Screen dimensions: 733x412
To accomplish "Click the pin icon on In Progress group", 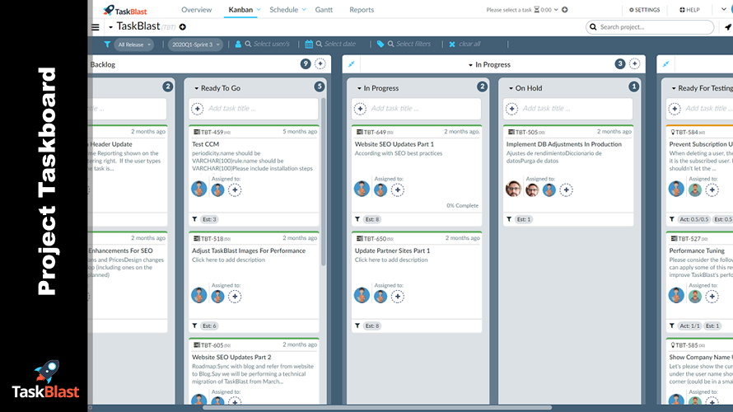I will (352, 64).
